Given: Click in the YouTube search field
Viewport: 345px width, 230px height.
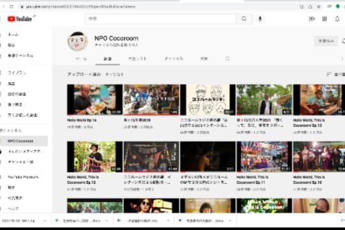Looking at the screenshot, I should pos(160,19).
